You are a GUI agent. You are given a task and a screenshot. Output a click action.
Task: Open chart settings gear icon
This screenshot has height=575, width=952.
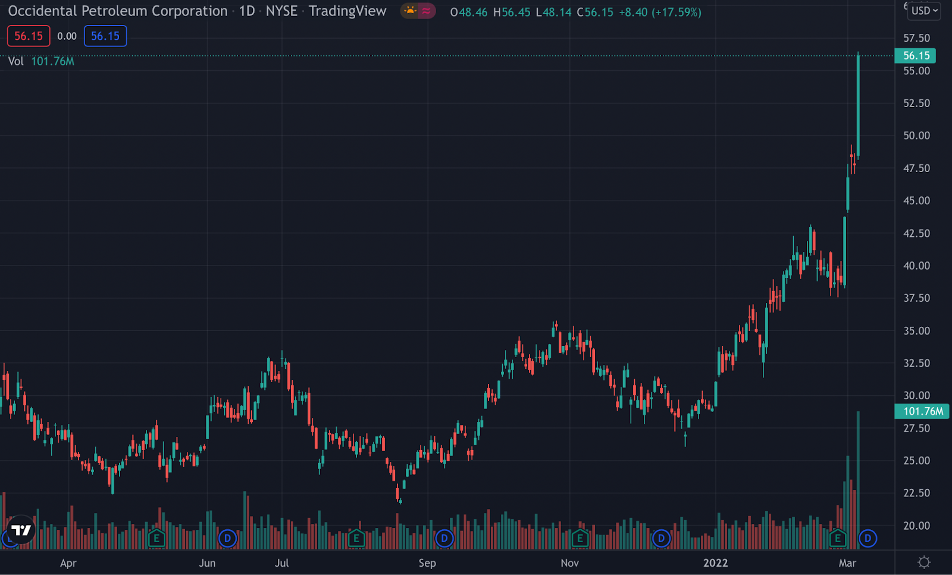click(x=924, y=562)
